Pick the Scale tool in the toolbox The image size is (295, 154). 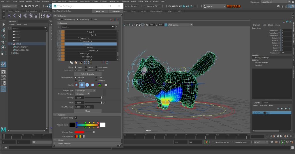click(x=3, y=53)
